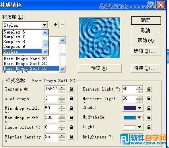Click texture list scrollbar up arrow
The height and width of the screenshot is (148, 169).
62,40
